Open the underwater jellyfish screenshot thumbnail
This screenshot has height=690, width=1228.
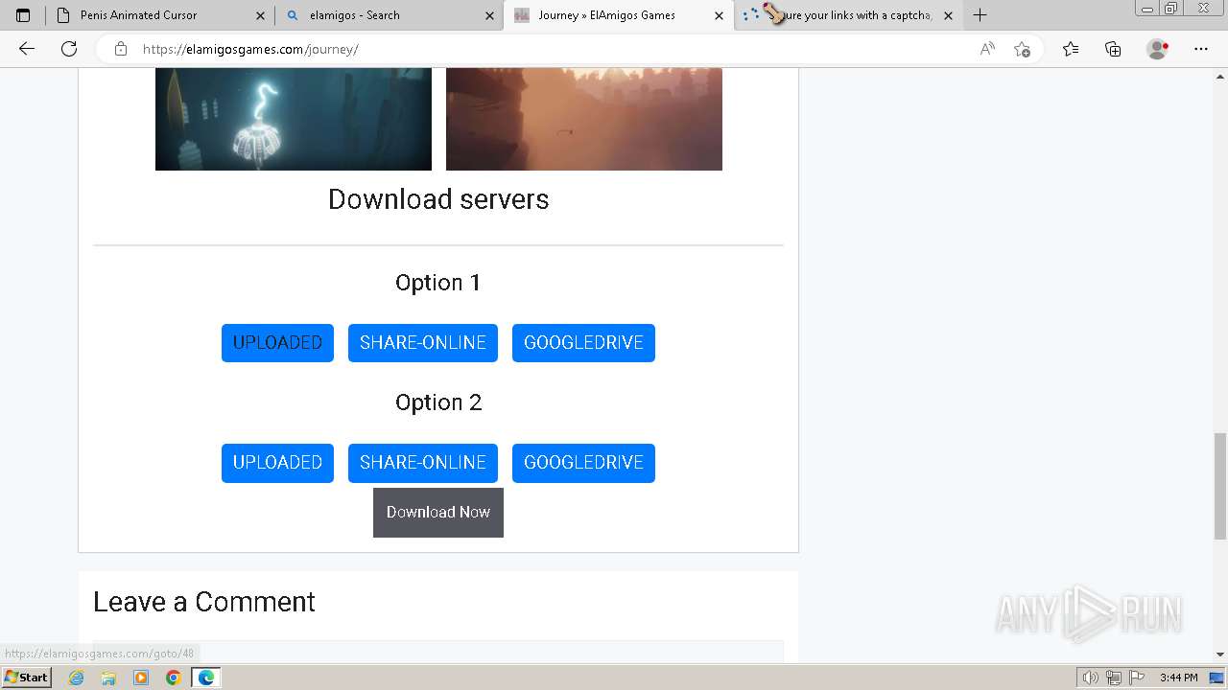click(294, 119)
